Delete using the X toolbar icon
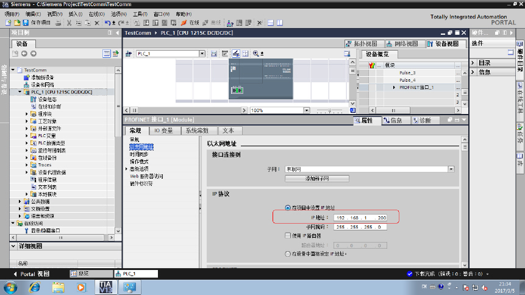 click(x=97, y=23)
